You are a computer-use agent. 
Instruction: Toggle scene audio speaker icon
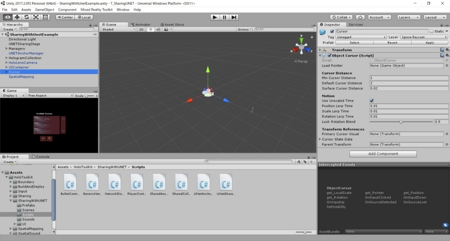click(158, 29)
